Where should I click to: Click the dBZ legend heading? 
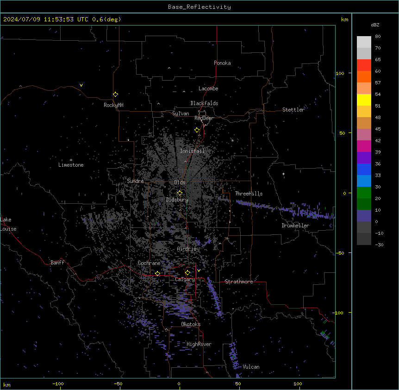[375, 25]
